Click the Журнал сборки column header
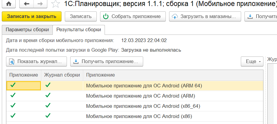 62,75
